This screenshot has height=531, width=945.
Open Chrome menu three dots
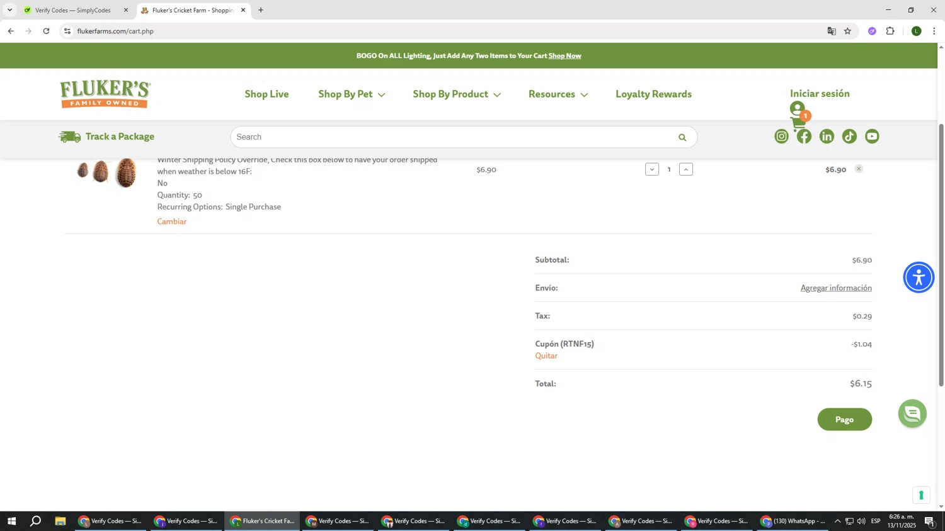click(934, 31)
